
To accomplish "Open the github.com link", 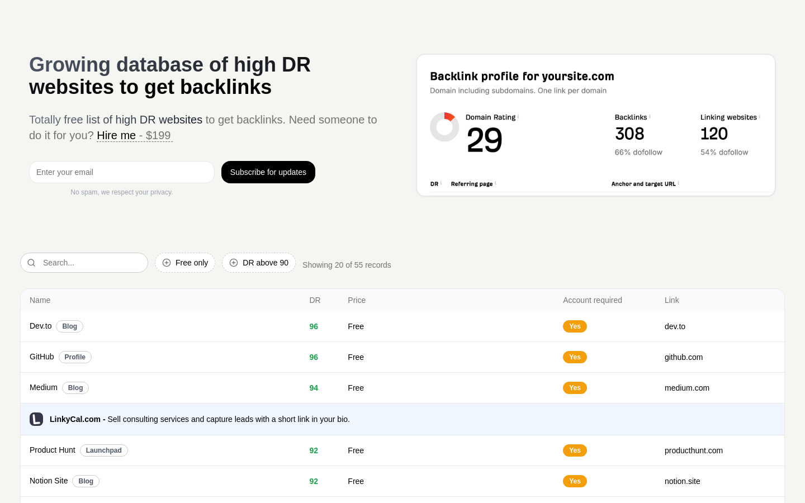I will pyautogui.click(x=684, y=357).
